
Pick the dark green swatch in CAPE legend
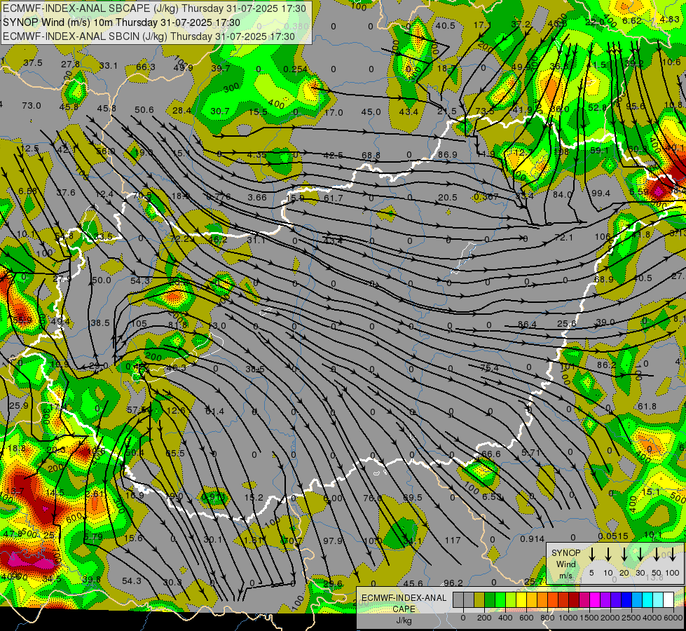point(490,600)
